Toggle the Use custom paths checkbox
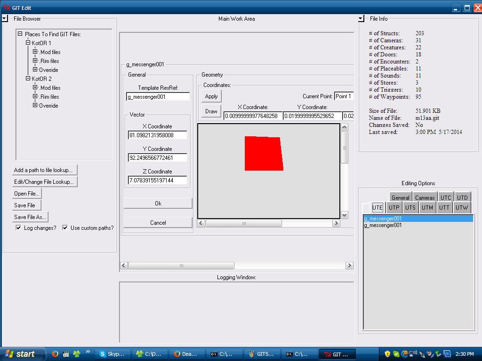 pyautogui.click(x=65, y=228)
